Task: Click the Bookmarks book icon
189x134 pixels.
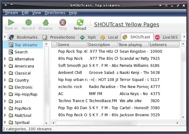Action: [11, 37]
